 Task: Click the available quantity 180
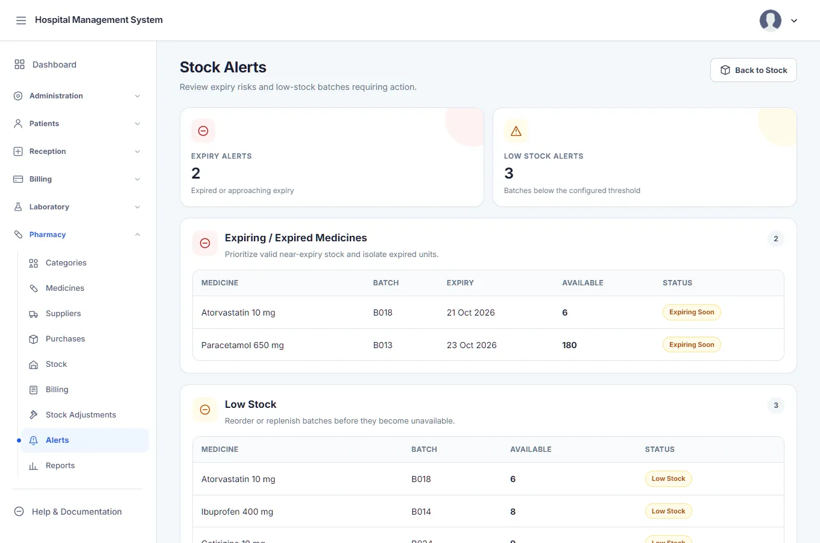[570, 345]
